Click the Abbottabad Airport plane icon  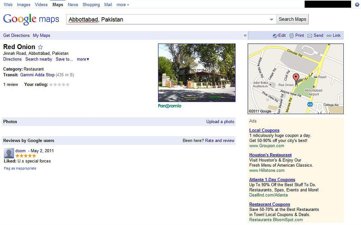(x=313, y=87)
